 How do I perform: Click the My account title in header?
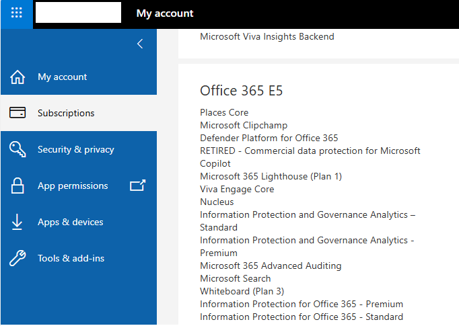point(165,13)
